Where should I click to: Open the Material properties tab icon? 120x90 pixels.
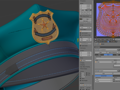tap(111, 41)
